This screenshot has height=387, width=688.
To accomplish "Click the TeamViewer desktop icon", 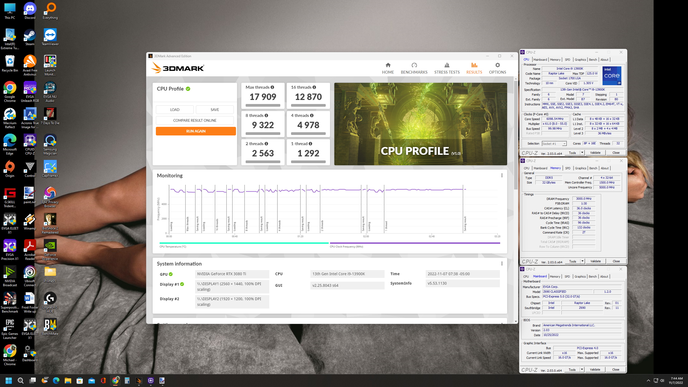I will point(50,37).
